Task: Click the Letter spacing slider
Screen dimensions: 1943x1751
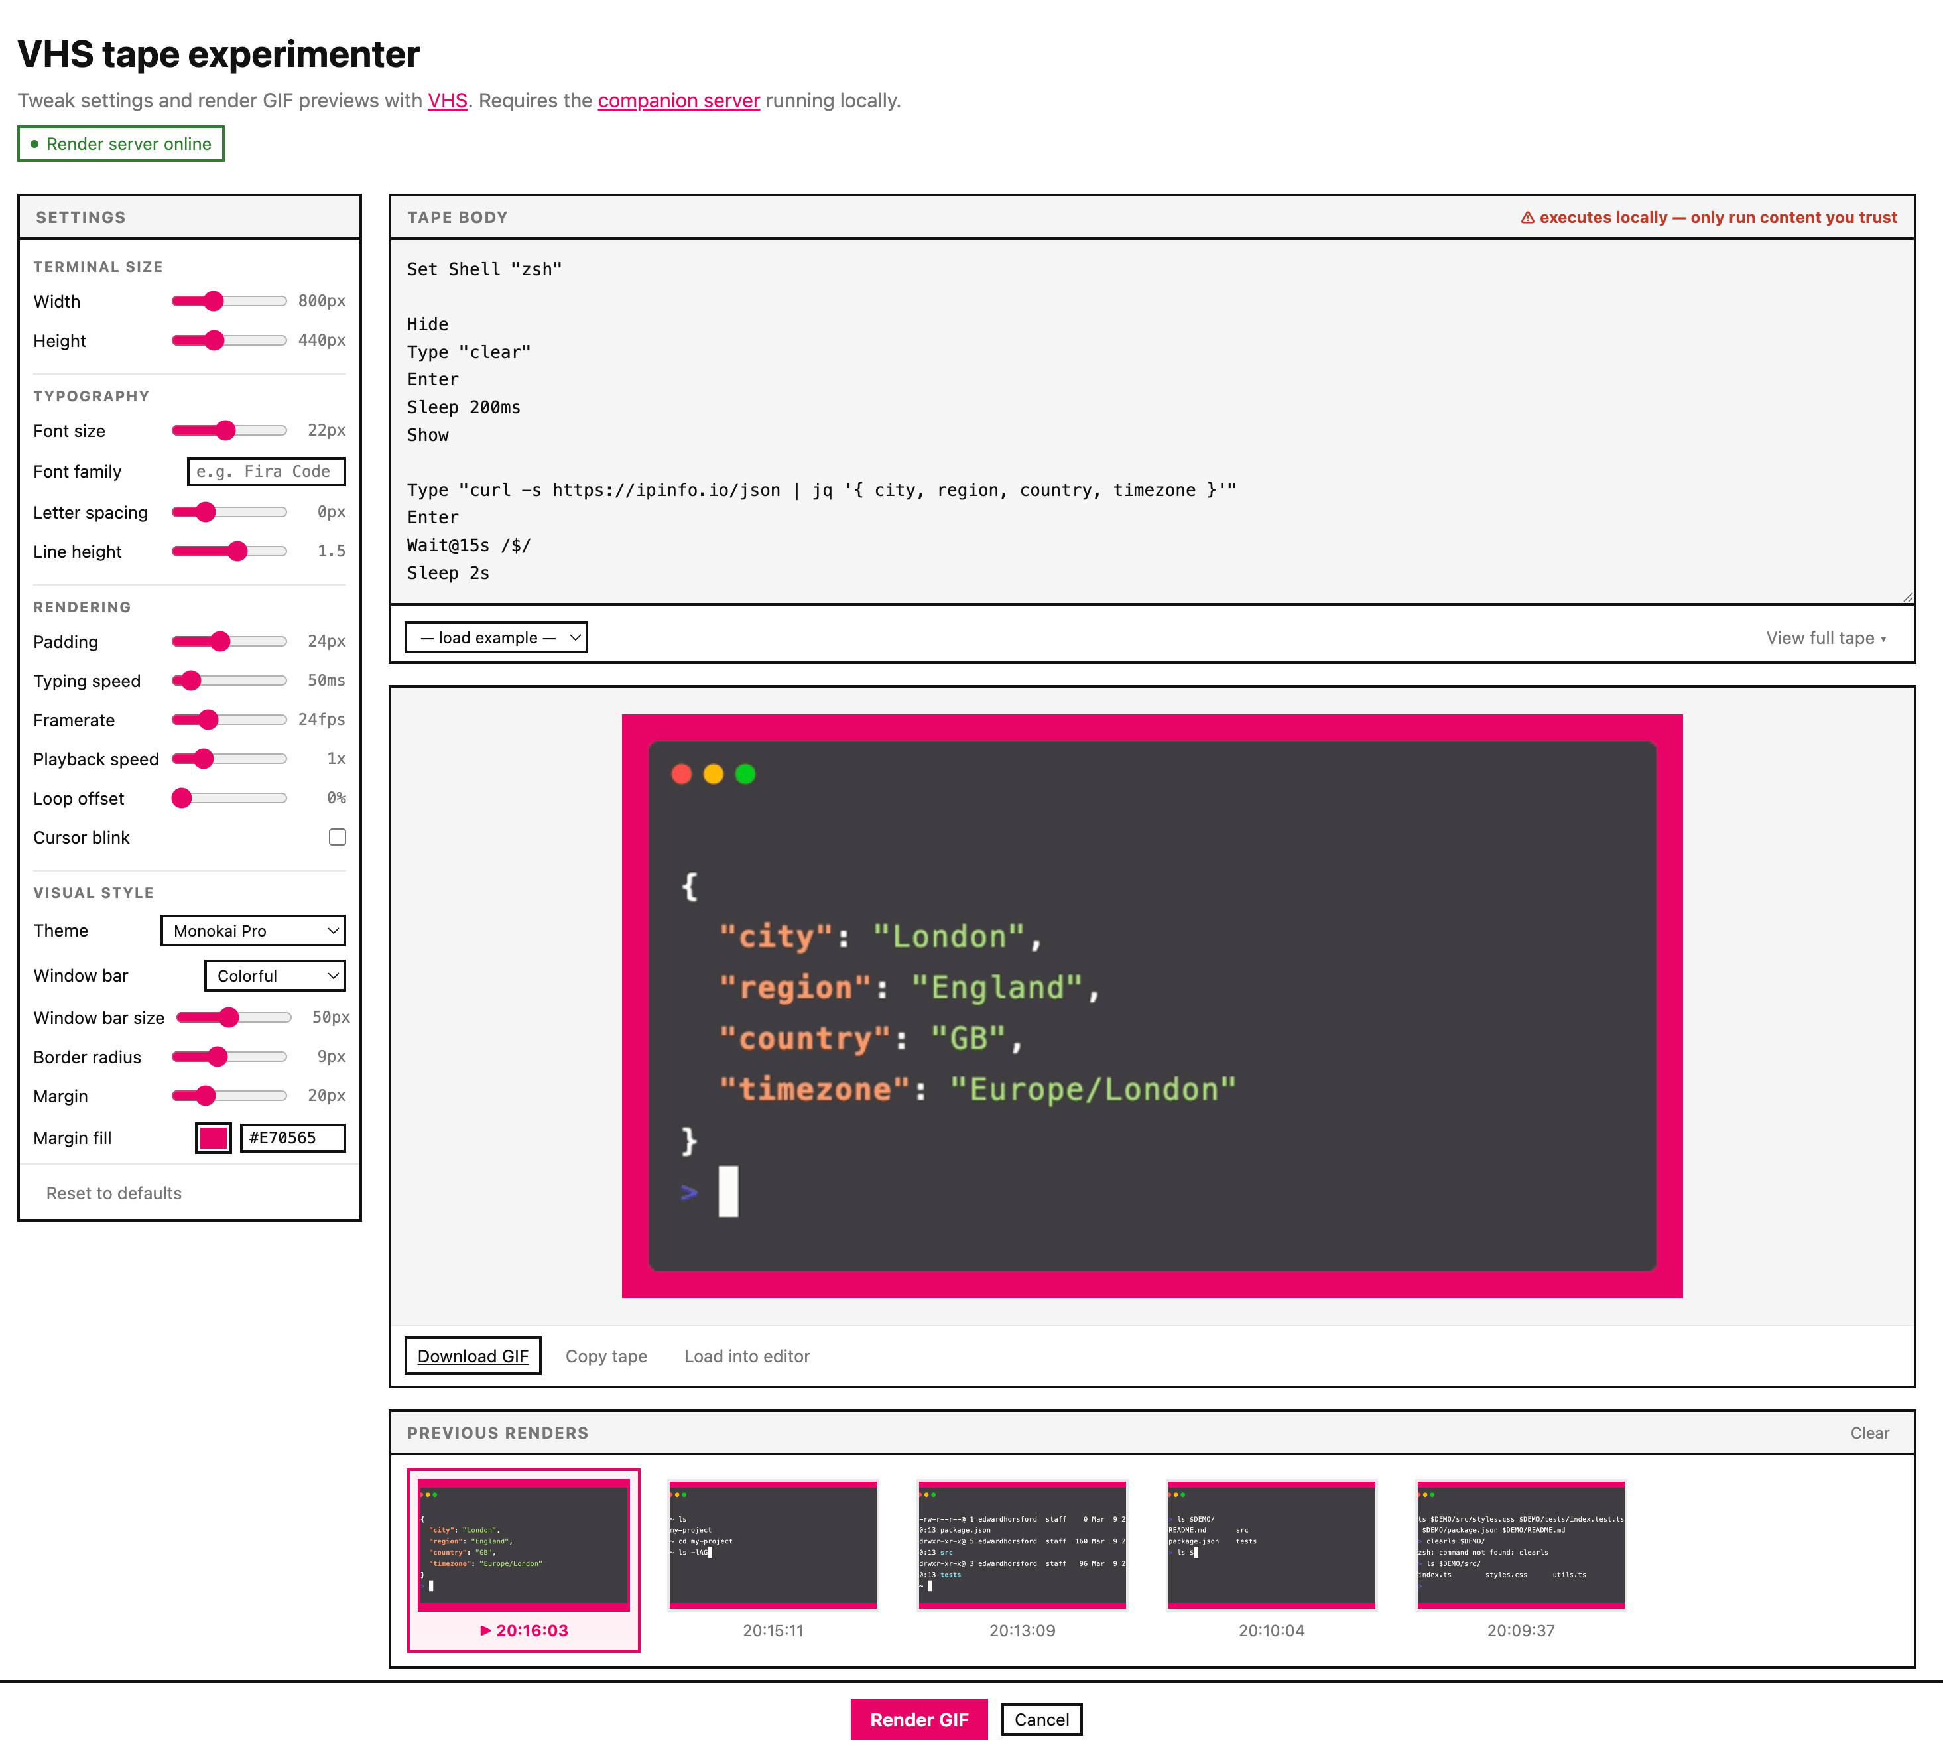Action: point(229,513)
